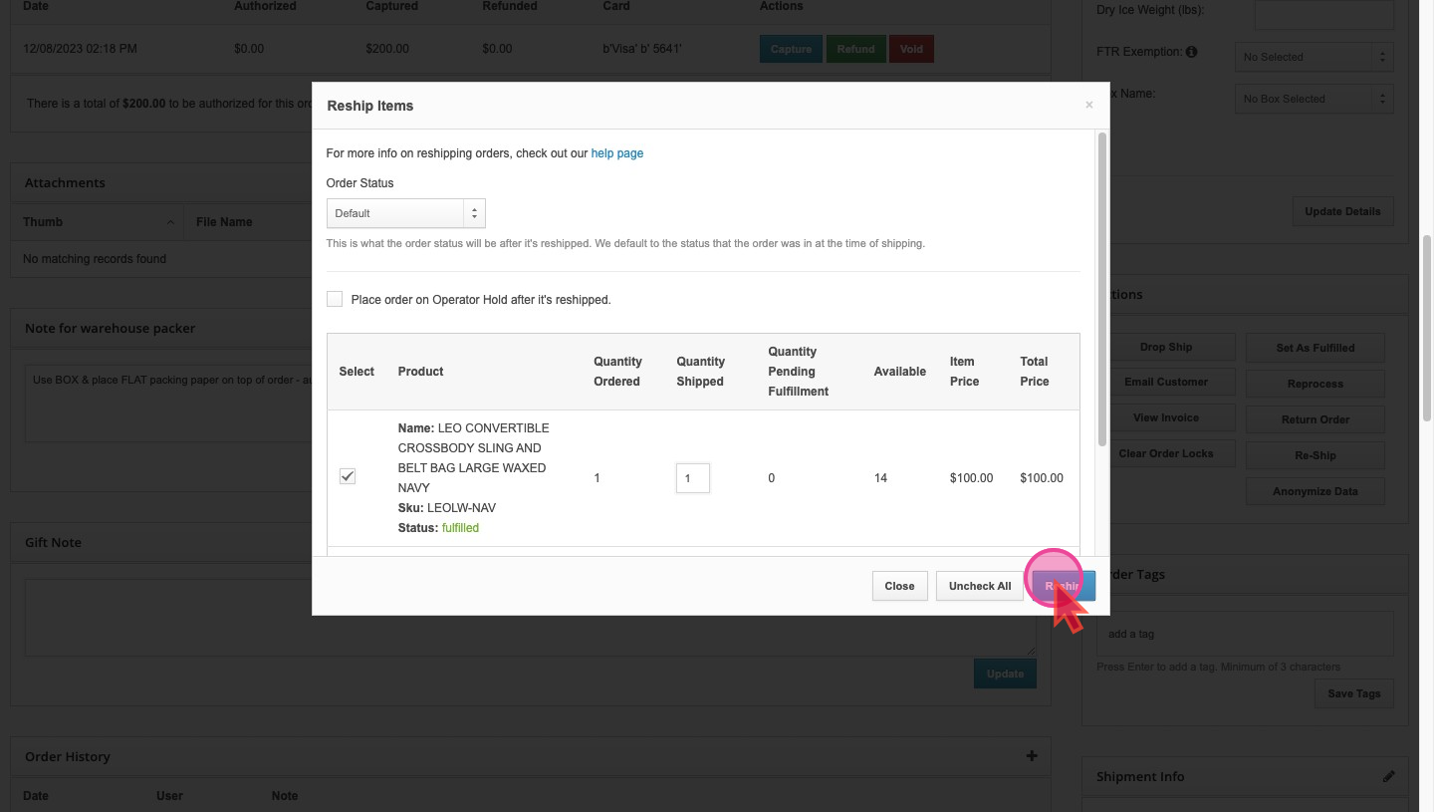Open the Order Status Default dropdown
This screenshot has width=1434, height=812.
coord(406,213)
